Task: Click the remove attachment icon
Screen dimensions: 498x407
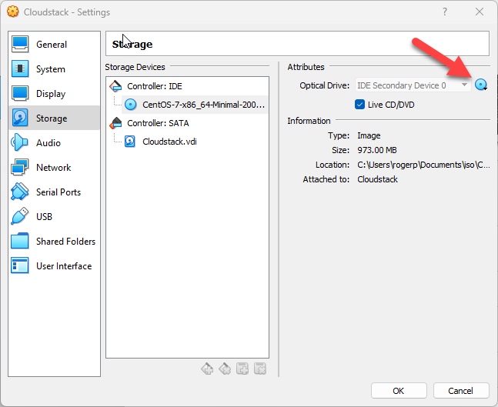Action: [260, 369]
